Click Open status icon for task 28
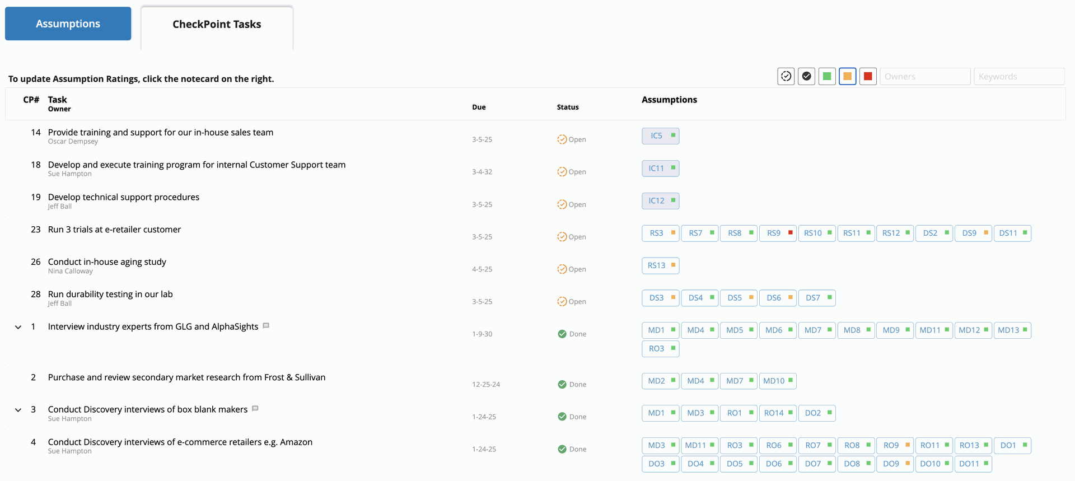Screen dimensions: 1075x481 (562, 302)
